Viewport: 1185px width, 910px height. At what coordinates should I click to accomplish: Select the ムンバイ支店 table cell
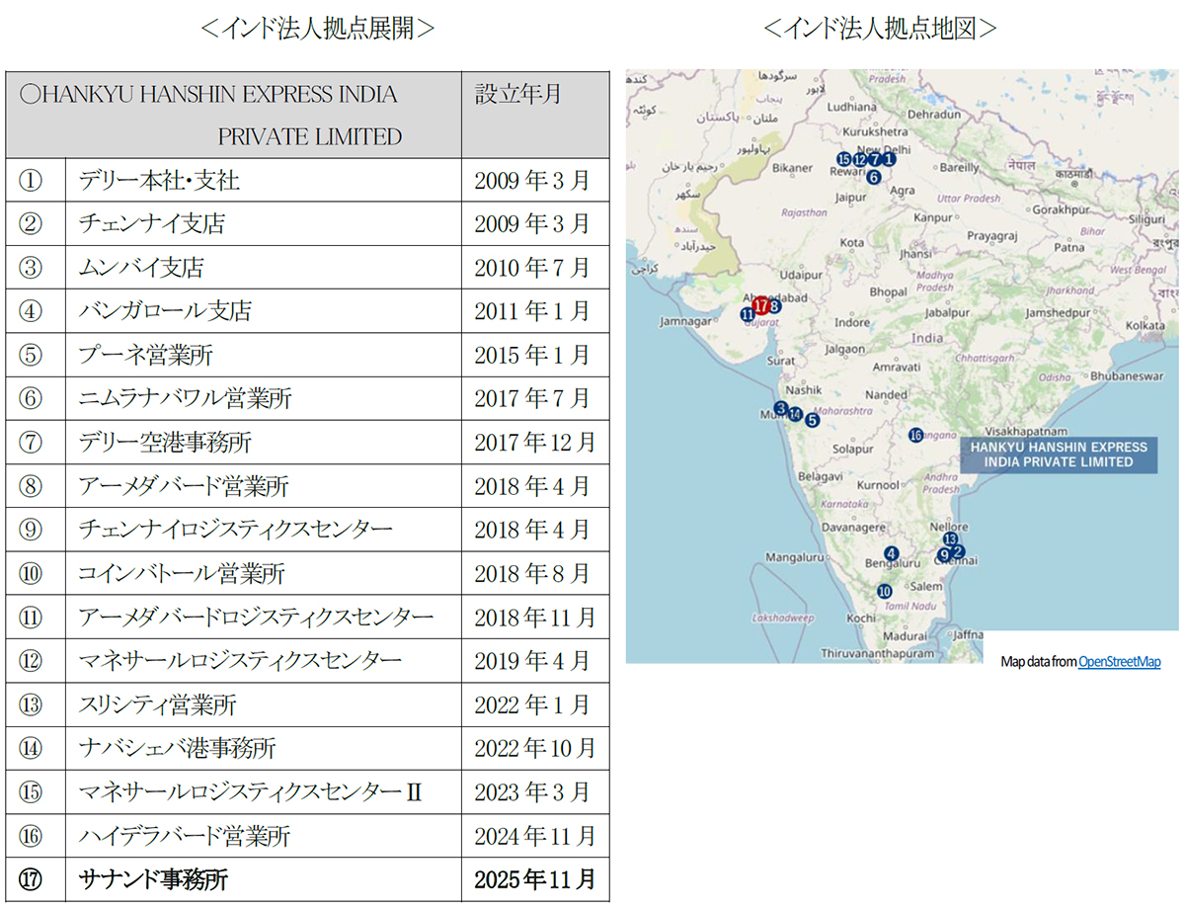[141, 267]
